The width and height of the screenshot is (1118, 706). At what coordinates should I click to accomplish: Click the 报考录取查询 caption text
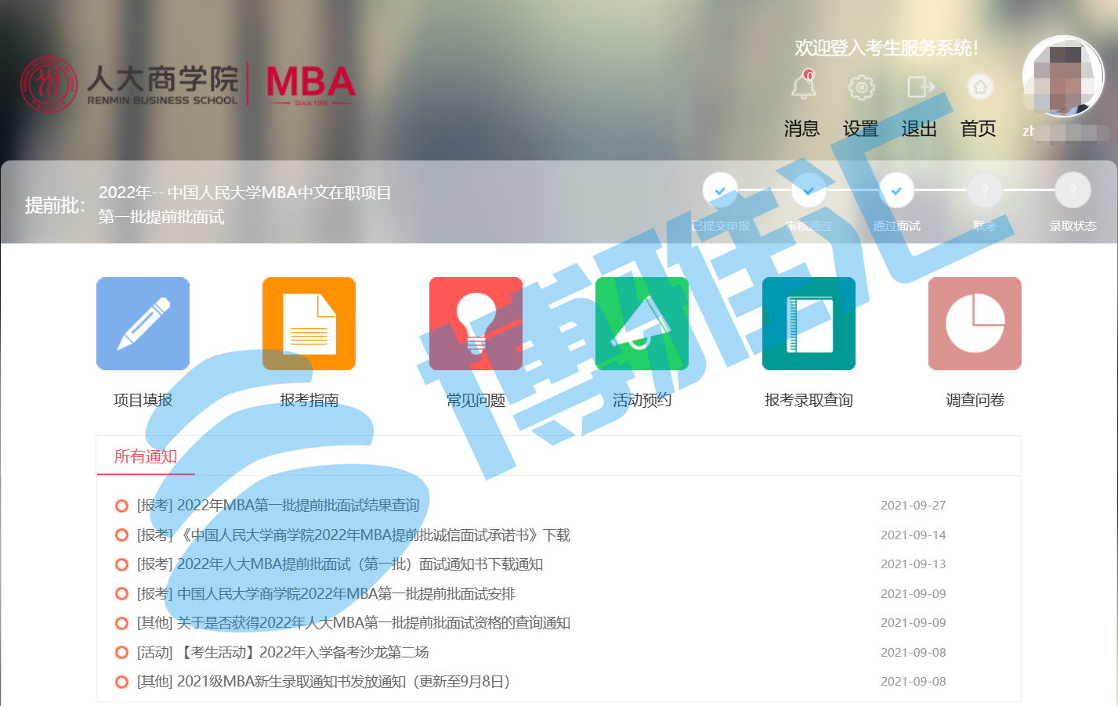(x=809, y=400)
